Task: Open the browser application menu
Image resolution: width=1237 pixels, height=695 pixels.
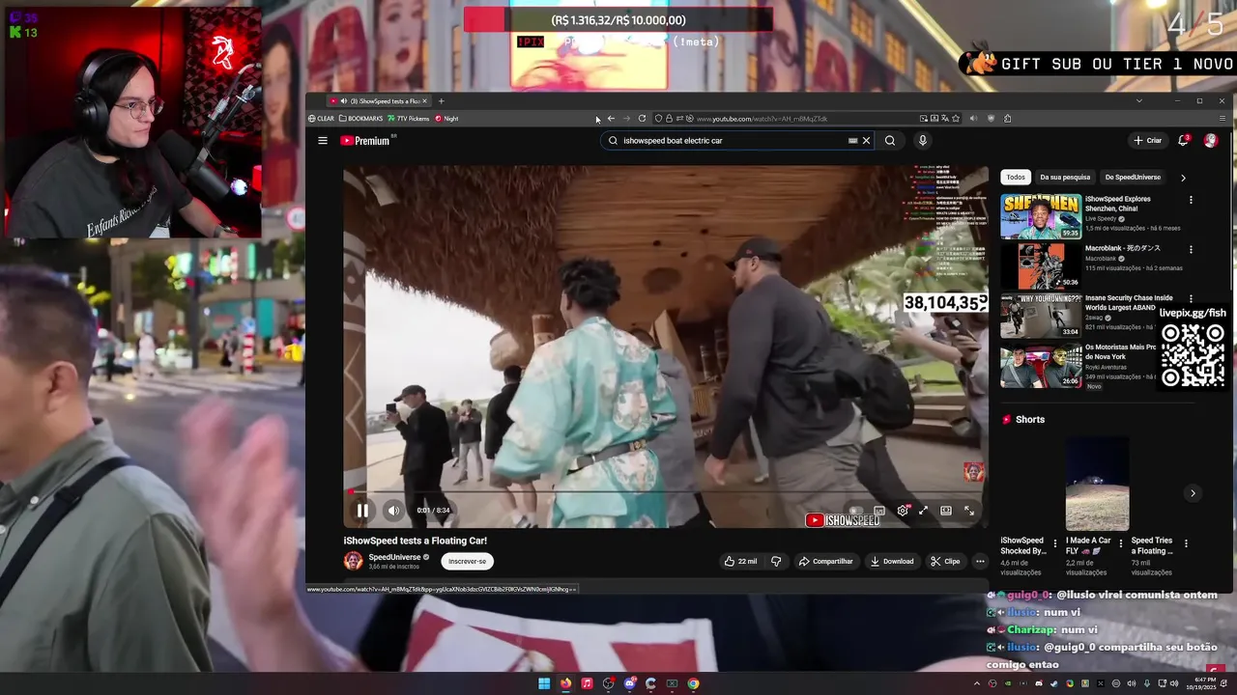Action: pos(1223,119)
